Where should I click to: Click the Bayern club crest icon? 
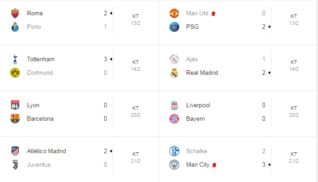[x=174, y=119]
